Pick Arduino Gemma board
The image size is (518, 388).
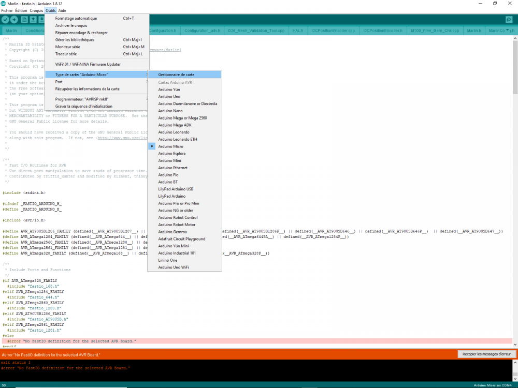[x=185, y=232]
